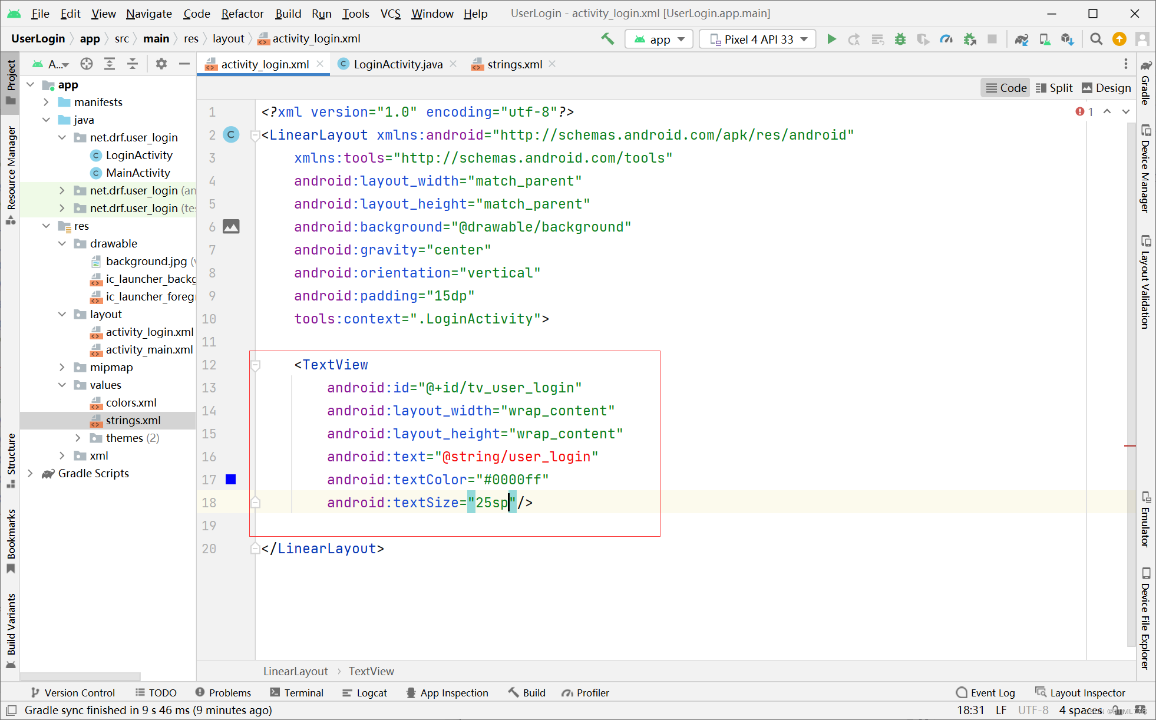Click the class gutter icon on line 2
This screenshot has height=720, width=1156.
231,135
